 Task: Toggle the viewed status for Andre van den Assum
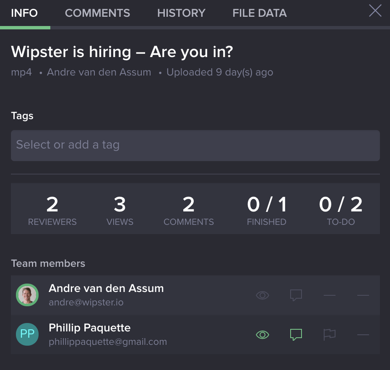click(x=263, y=295)
